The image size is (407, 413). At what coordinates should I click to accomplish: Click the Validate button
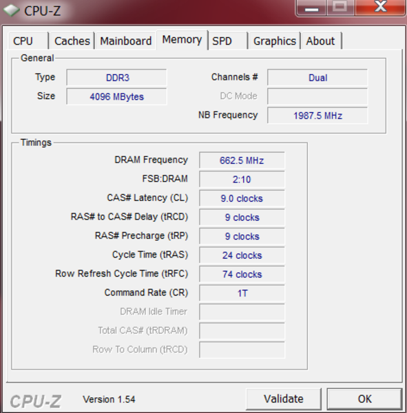pyautogui.click(x=284, y=399)
